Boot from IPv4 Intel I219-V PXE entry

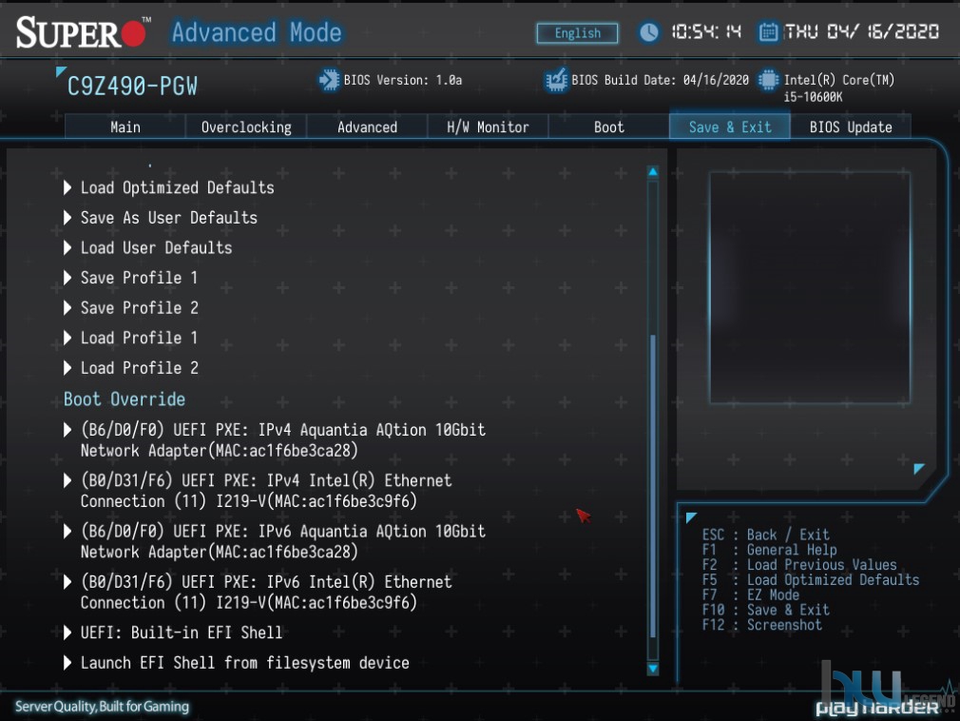[x=266, y=491]
